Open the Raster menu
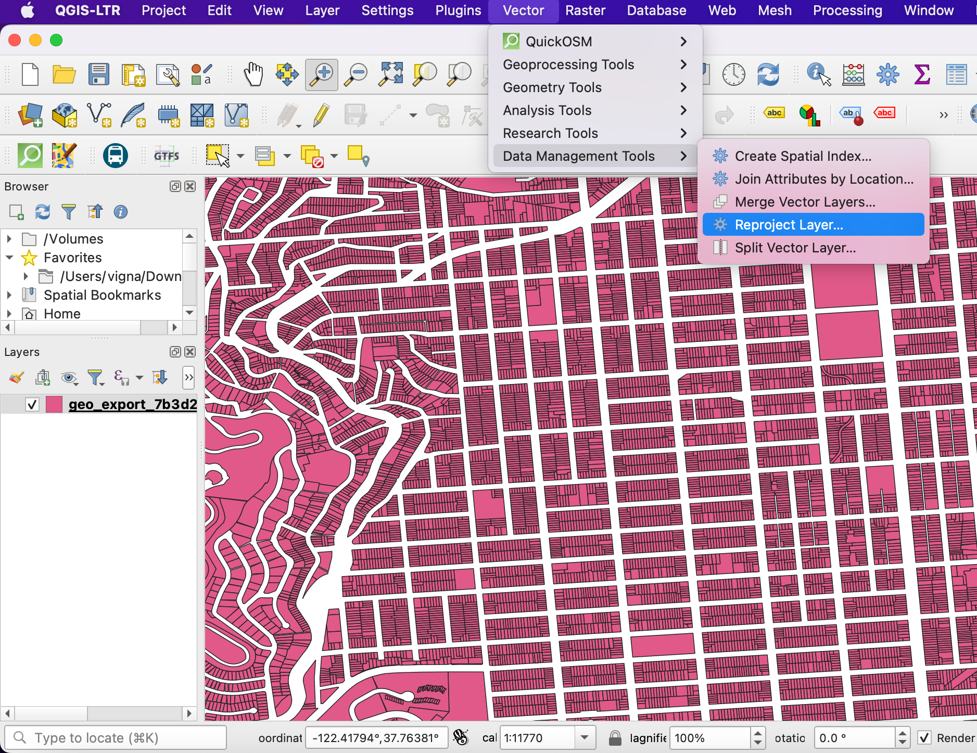The height and width of the screenshot is (753, 977). (585, 10)
